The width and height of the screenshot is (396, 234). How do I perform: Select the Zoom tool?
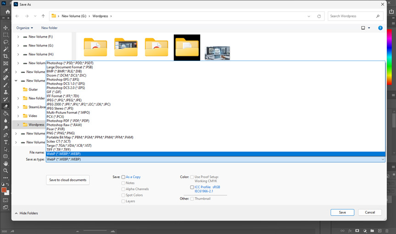(6, 171)
